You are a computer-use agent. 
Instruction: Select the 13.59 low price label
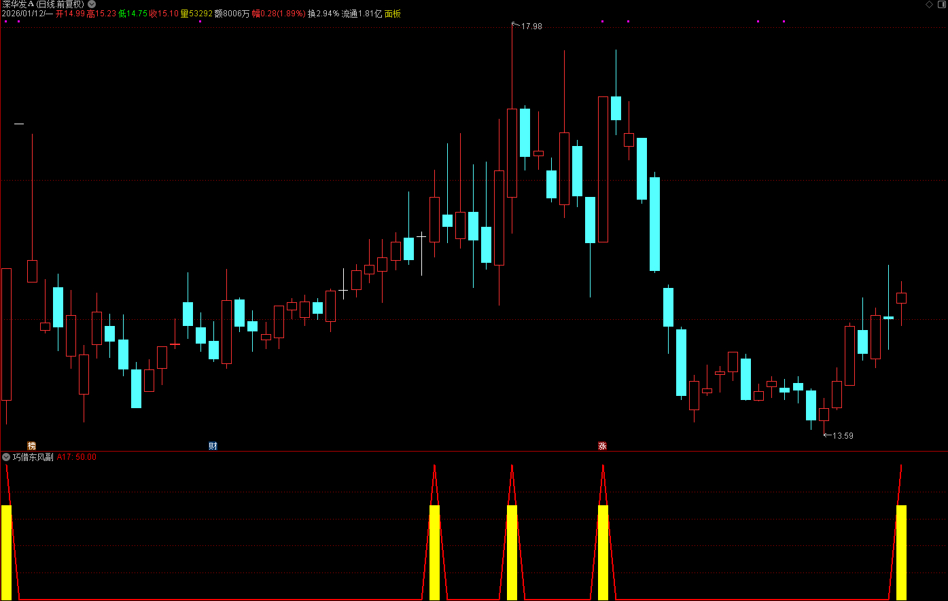843,435
